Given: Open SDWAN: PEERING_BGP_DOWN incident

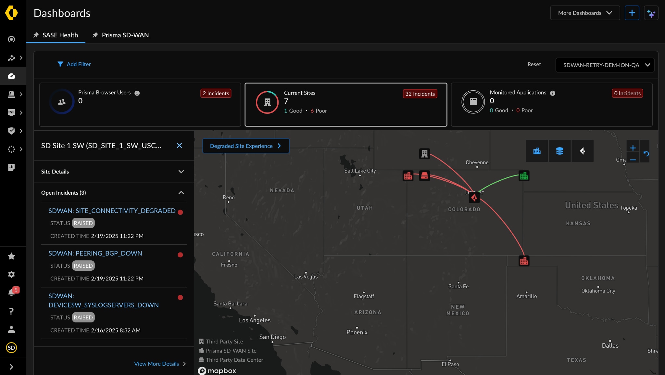Looking at the screenshot, I should click(95, 253).
